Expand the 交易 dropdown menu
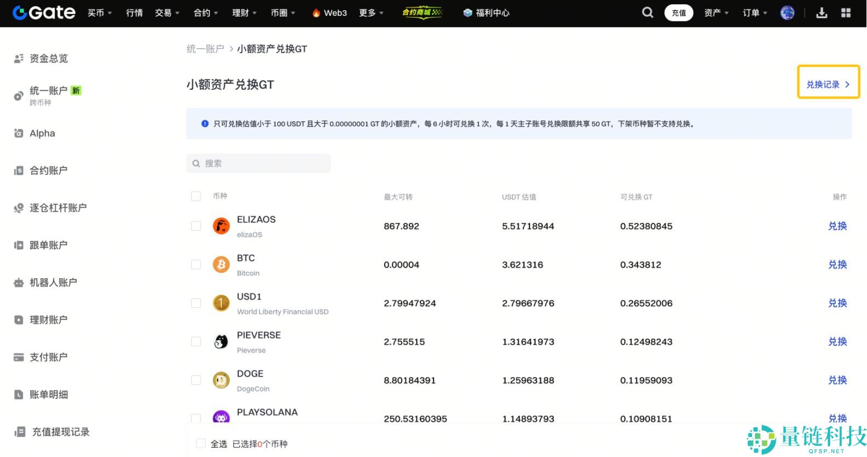867x457 pixels. [x=167, y=13]
